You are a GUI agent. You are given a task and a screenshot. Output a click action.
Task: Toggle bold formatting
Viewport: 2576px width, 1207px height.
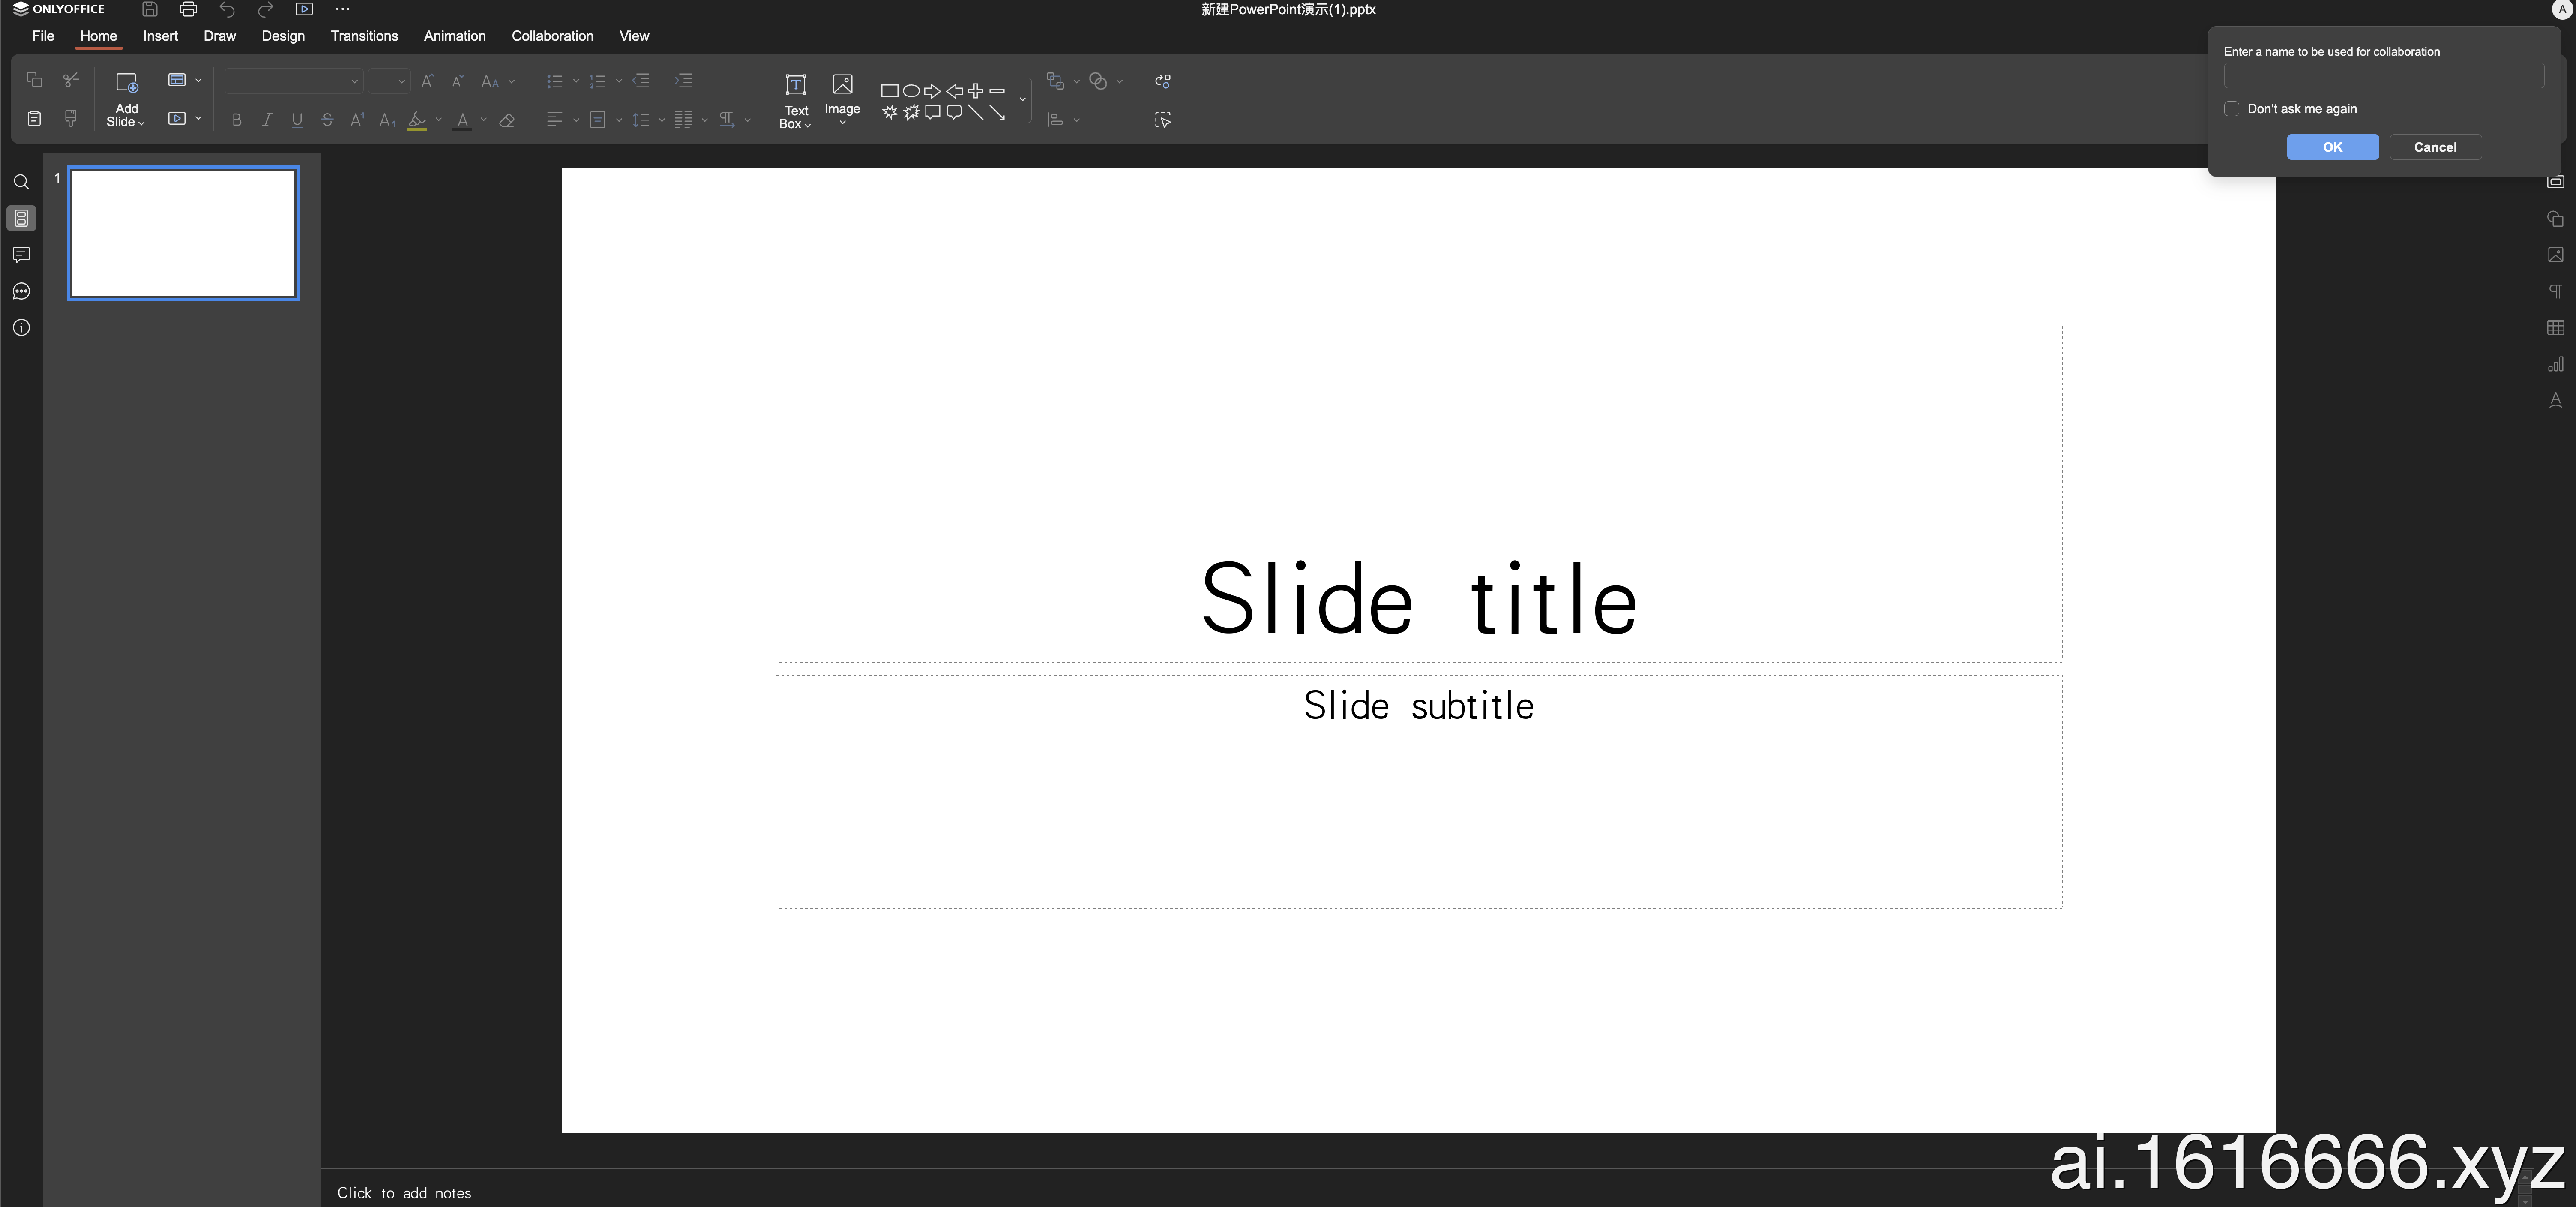tap(237, 121)
